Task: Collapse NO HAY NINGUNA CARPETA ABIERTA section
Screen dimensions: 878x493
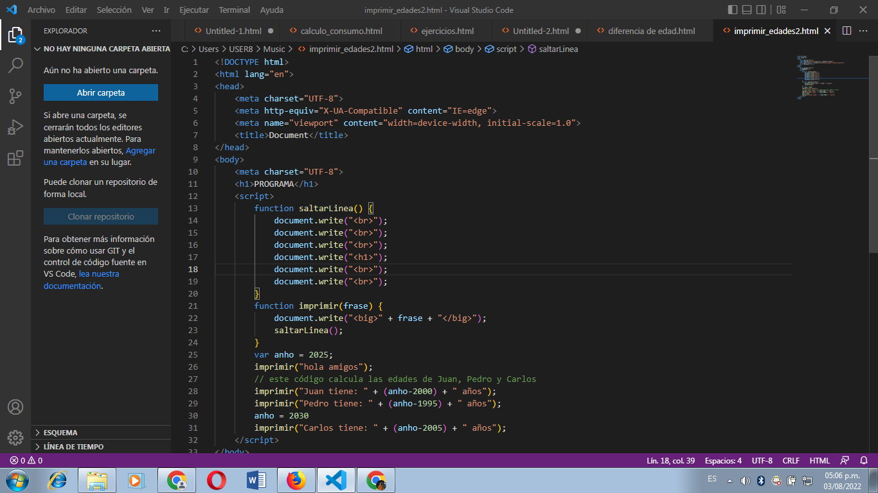Action: tap(102, 49)
